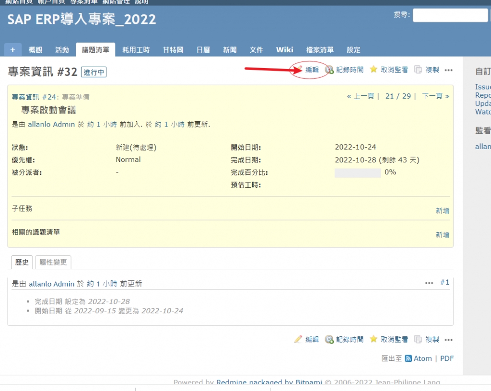Click the circled 編輯 link at top

(312, 69)
